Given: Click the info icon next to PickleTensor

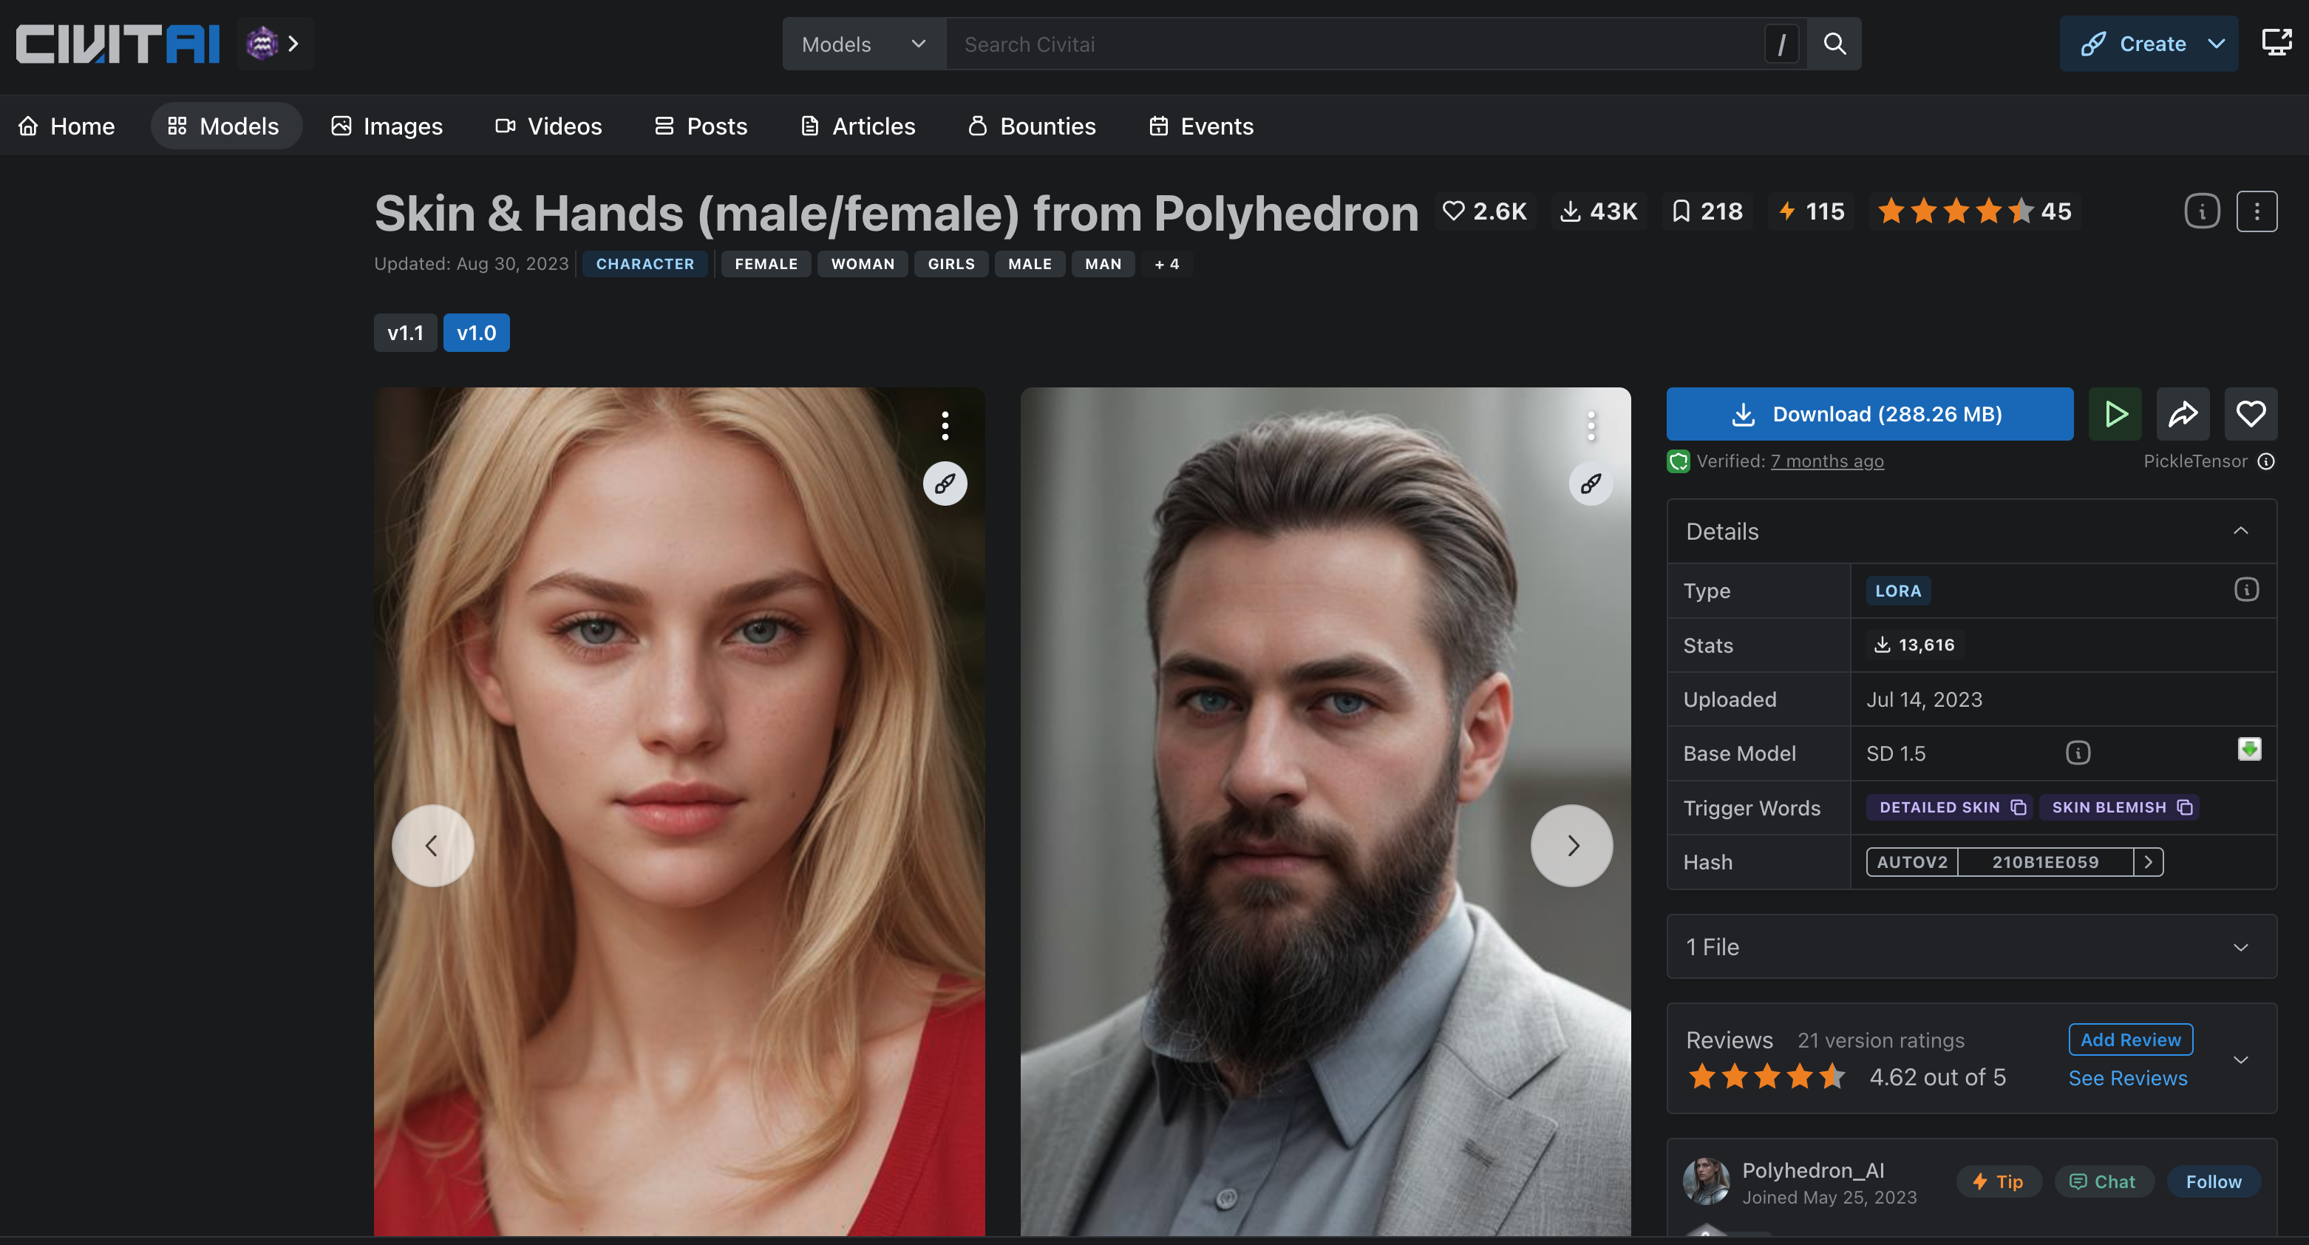Looking at the screenshot, I should pyautogui.click(x=2266, y=461).
